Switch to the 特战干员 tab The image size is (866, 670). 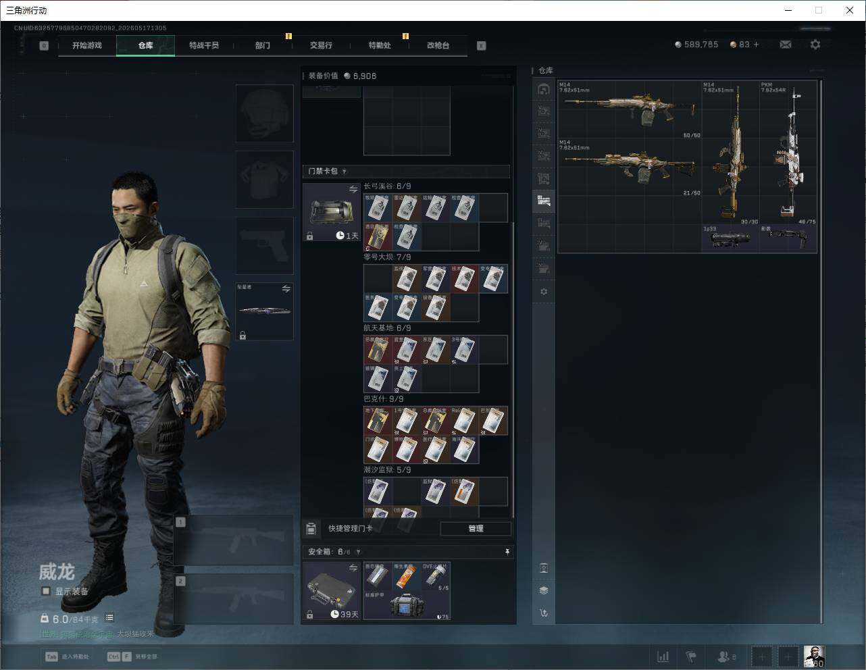pos(204,45)
